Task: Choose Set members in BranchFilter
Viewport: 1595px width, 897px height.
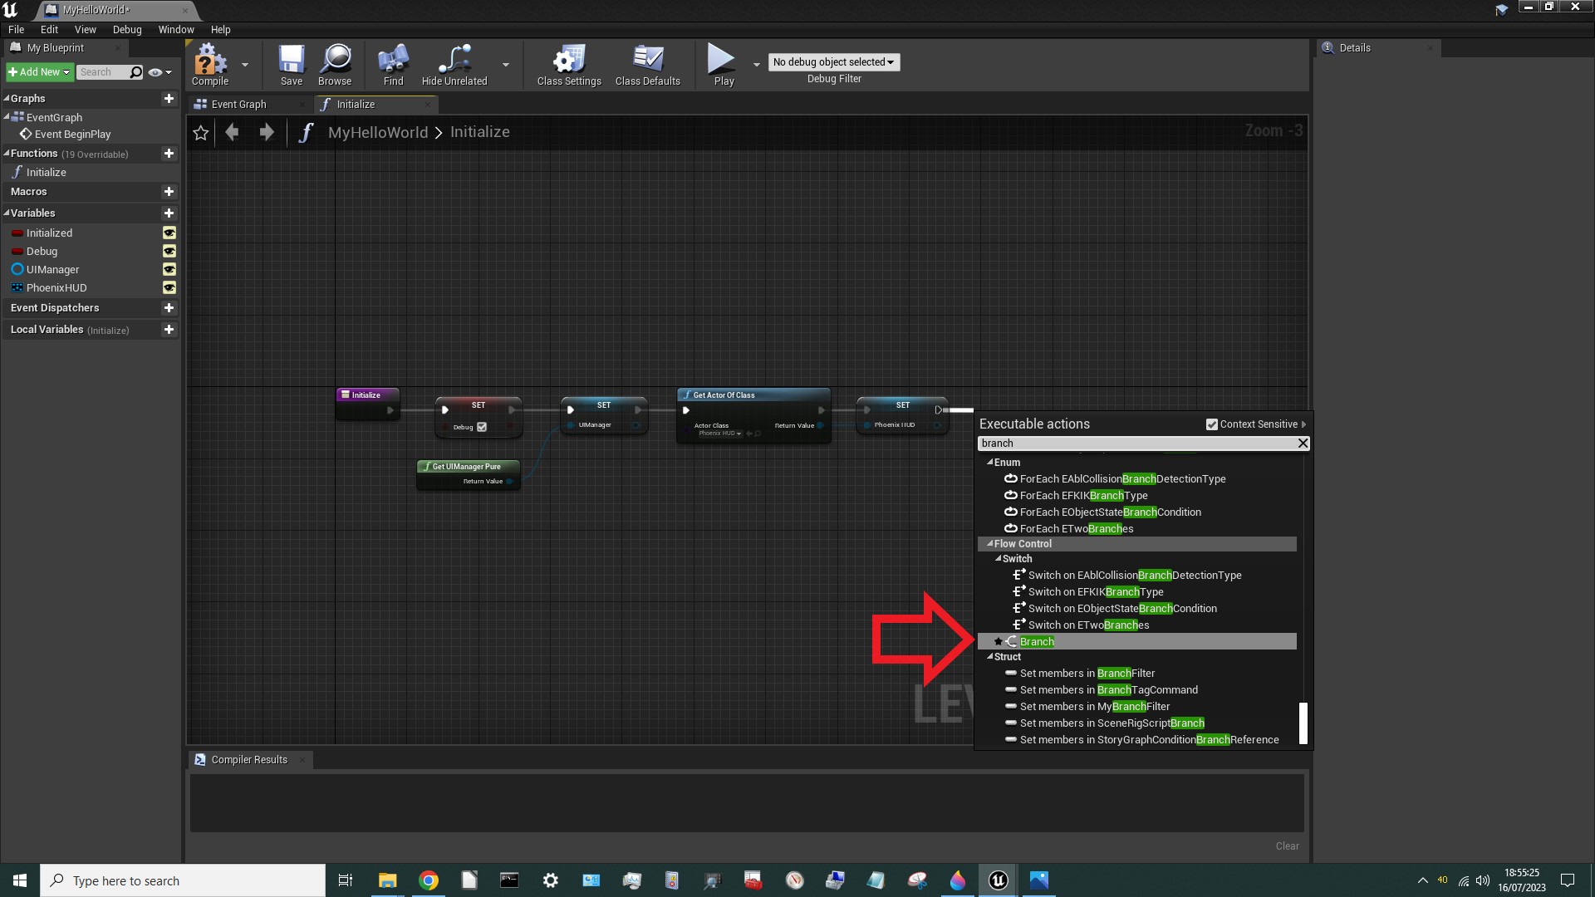Action: pyautogui.click(x=1087, y=674)
